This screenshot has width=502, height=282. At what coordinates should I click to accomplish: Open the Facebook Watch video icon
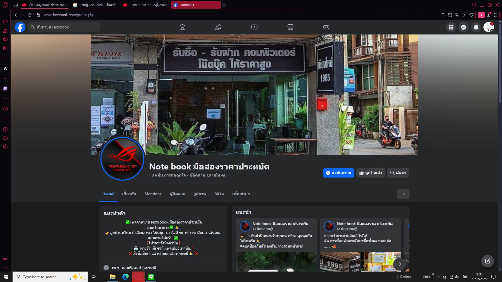click(254, 27)
